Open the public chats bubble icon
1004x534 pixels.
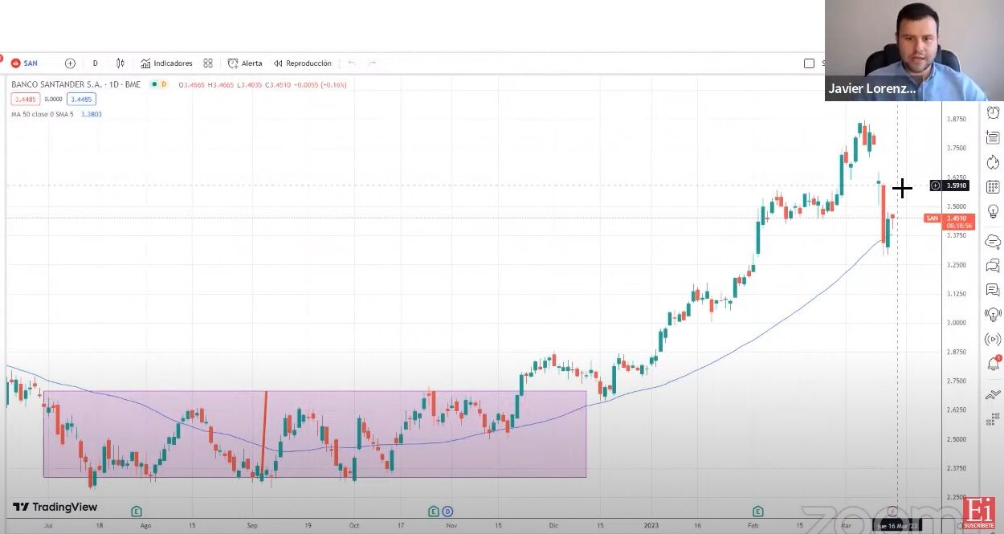pos(993,241)
